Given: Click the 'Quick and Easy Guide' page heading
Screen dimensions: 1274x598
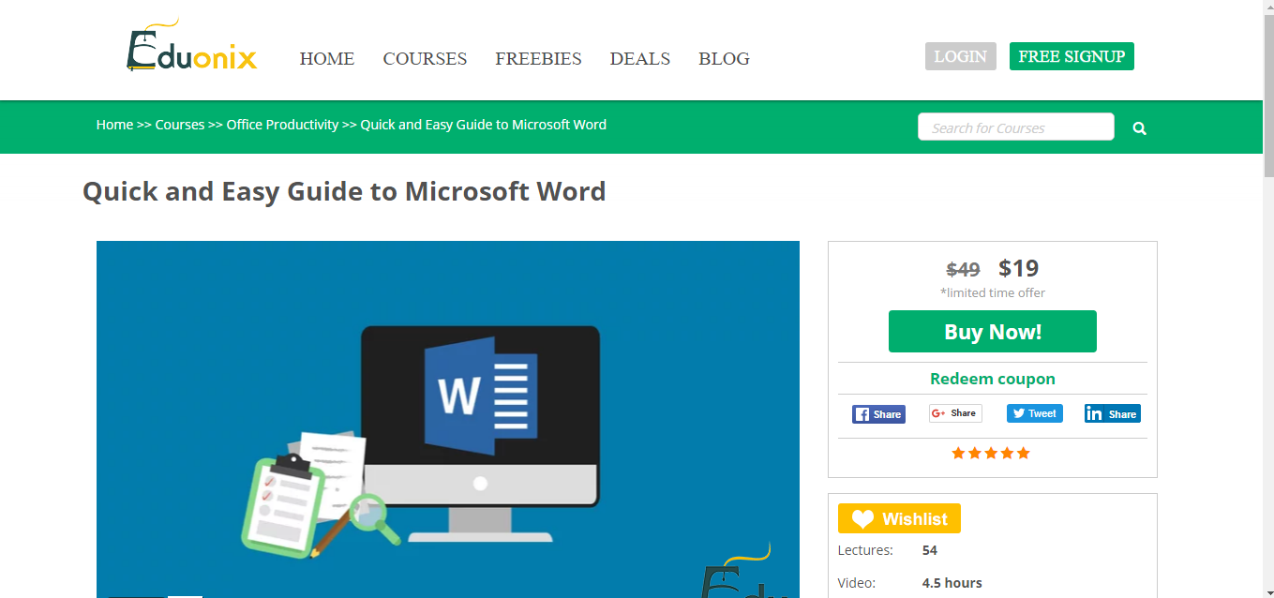Looking at the screenshot, I should [x=344, y=191].
